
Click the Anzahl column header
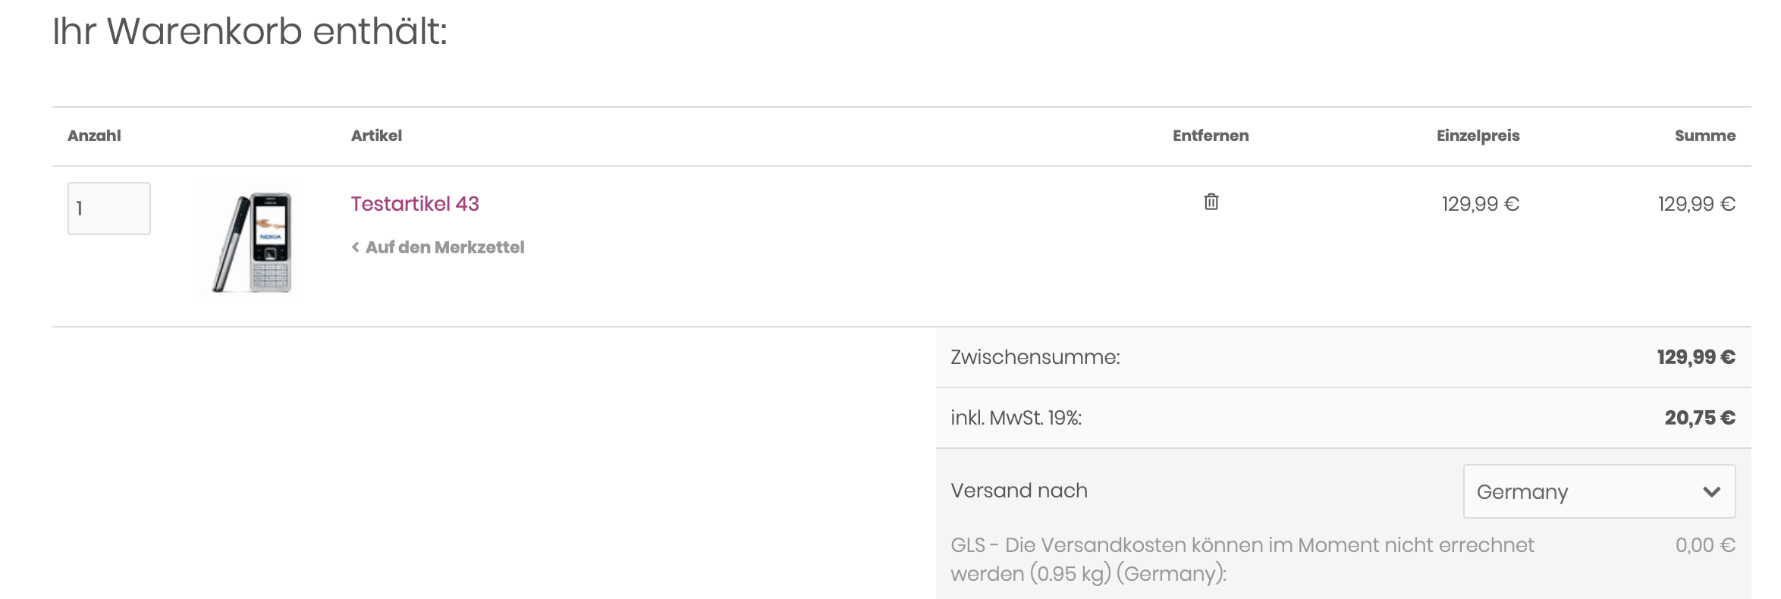coord(94,136)
